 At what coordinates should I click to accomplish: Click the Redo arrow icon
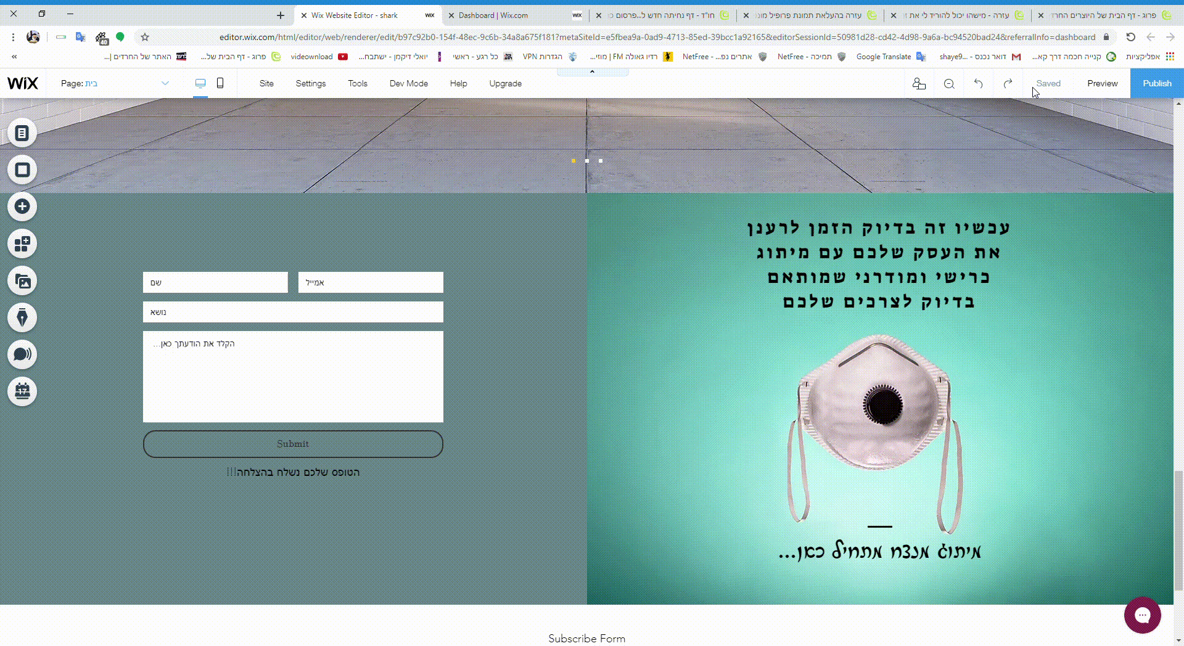pos(1008,83)
